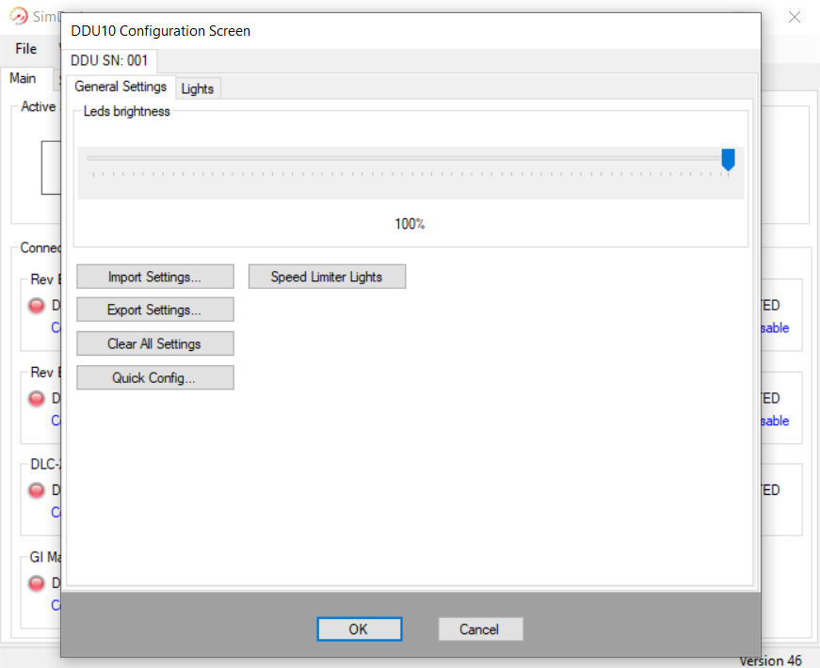Viewport: 820px width, 668px height.
Task: Cancel the DDU10 configuration dialog
Action: pos(479,629)
